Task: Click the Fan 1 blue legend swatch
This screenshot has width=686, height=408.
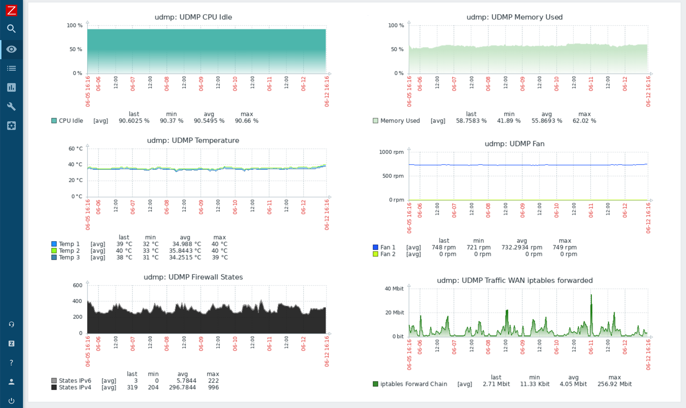Action: click(x=375, y=247)
